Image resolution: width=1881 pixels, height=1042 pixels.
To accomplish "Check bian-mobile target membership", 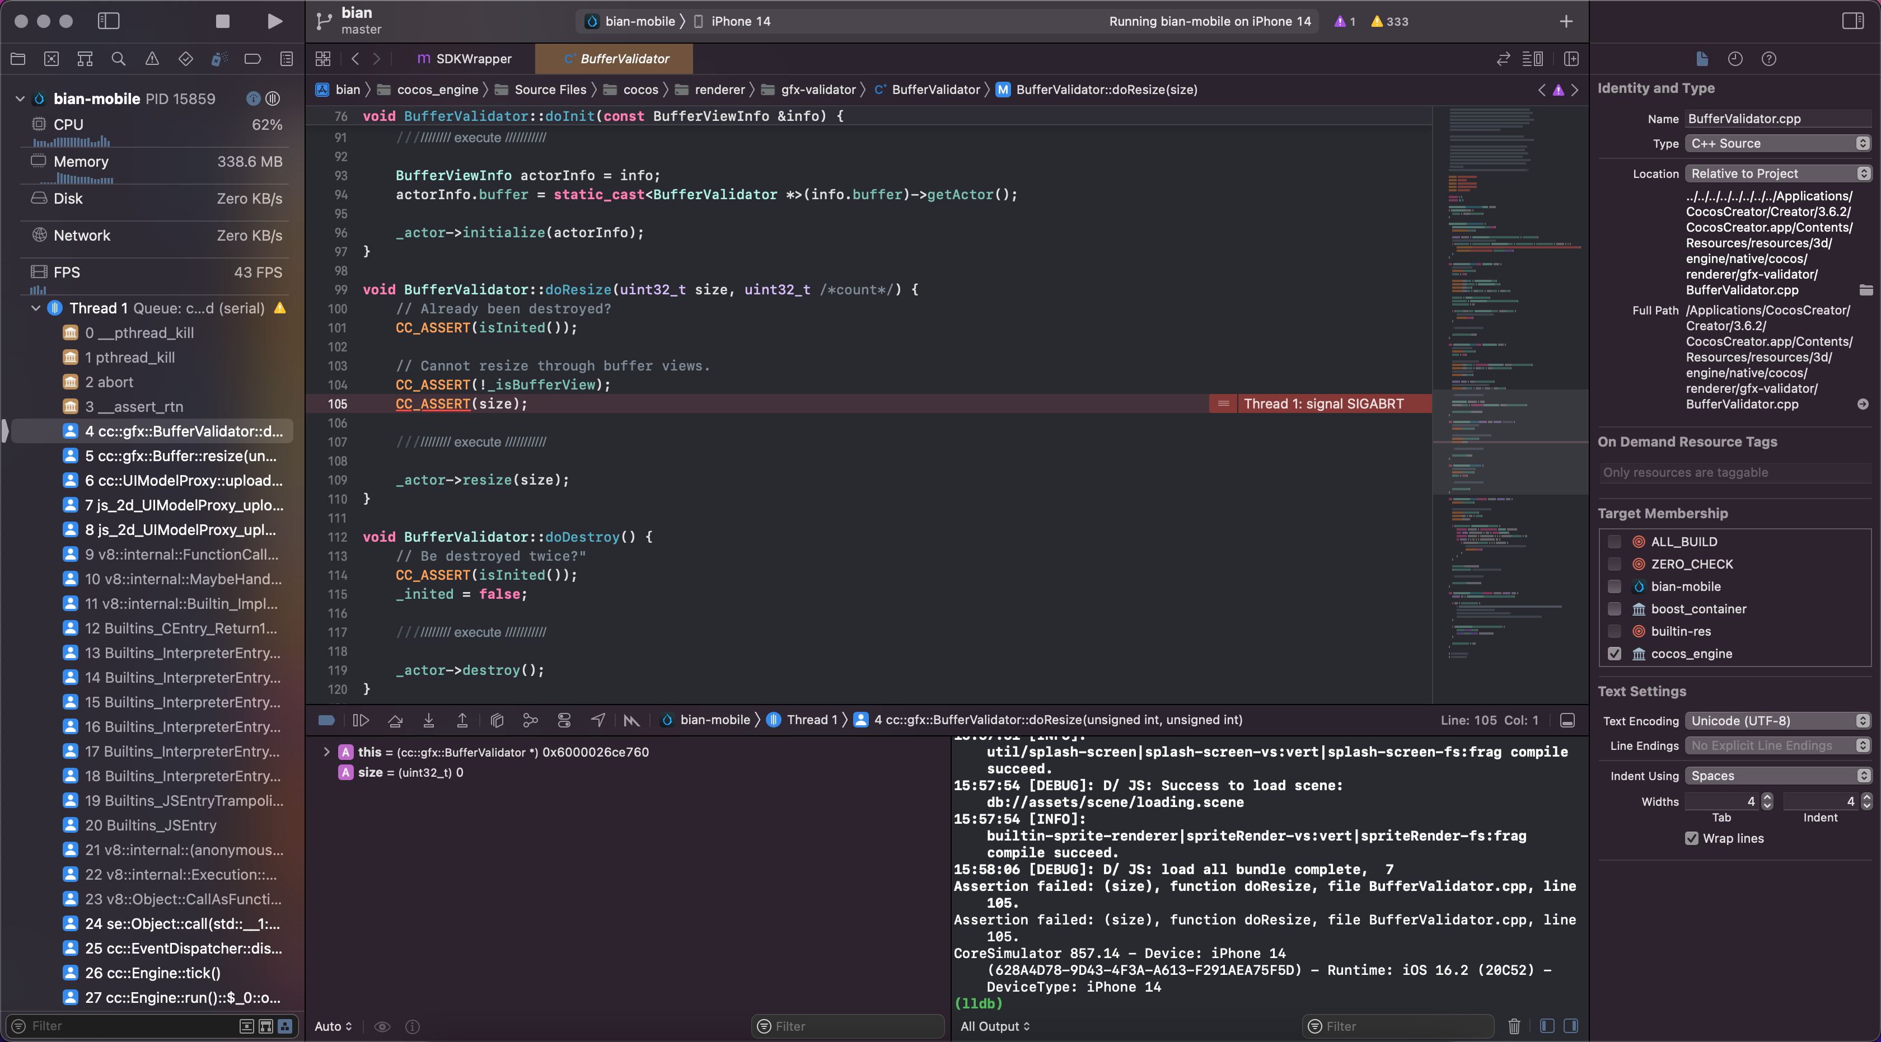I will point(1615,586).
